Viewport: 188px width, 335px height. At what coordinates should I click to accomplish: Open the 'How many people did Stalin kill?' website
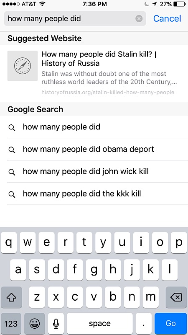(94, 73)
